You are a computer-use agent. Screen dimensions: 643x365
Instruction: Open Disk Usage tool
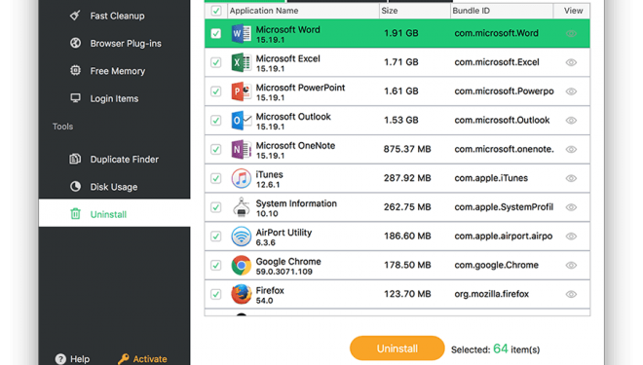[114, 187]
